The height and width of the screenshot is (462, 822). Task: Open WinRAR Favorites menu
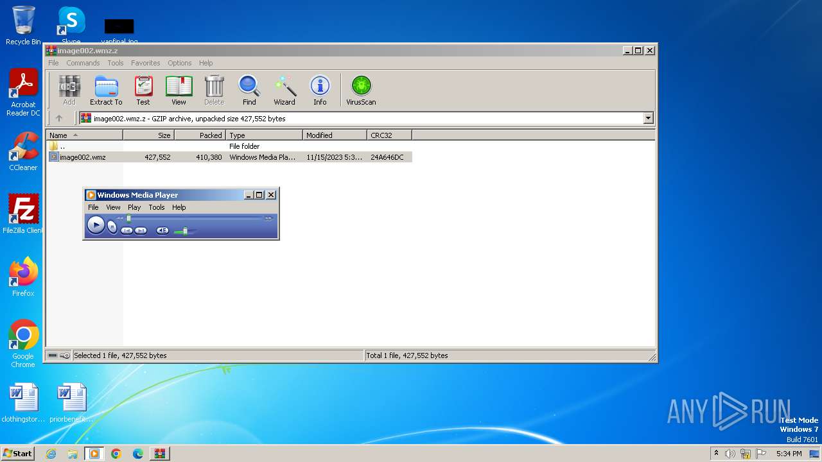pos(146,63)
